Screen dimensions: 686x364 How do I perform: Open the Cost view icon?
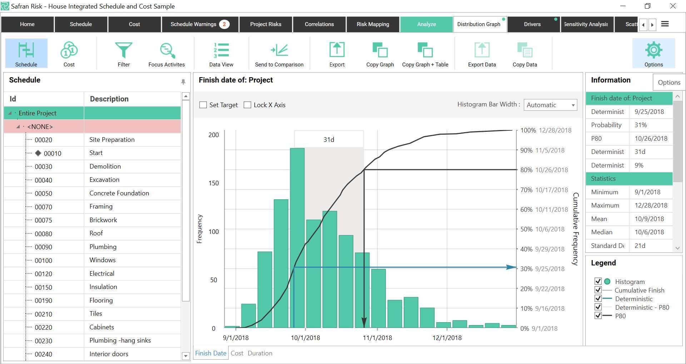[69, 53]
